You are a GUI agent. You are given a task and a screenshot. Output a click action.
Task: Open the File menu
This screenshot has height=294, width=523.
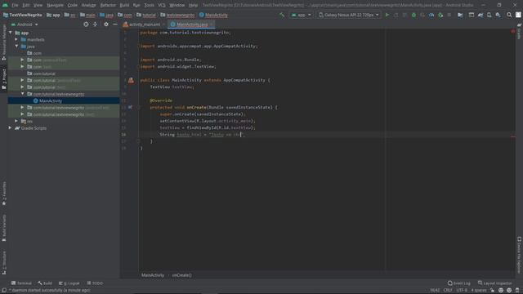click(x=15, y=5)
